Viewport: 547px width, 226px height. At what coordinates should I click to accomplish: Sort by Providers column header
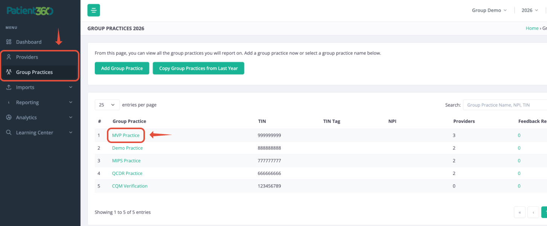pos(464,121)
